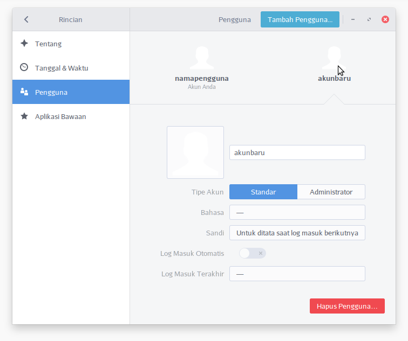Open the Log Masuk Terakhir history
The image size is (408, 341).
(x=297, y=274)
